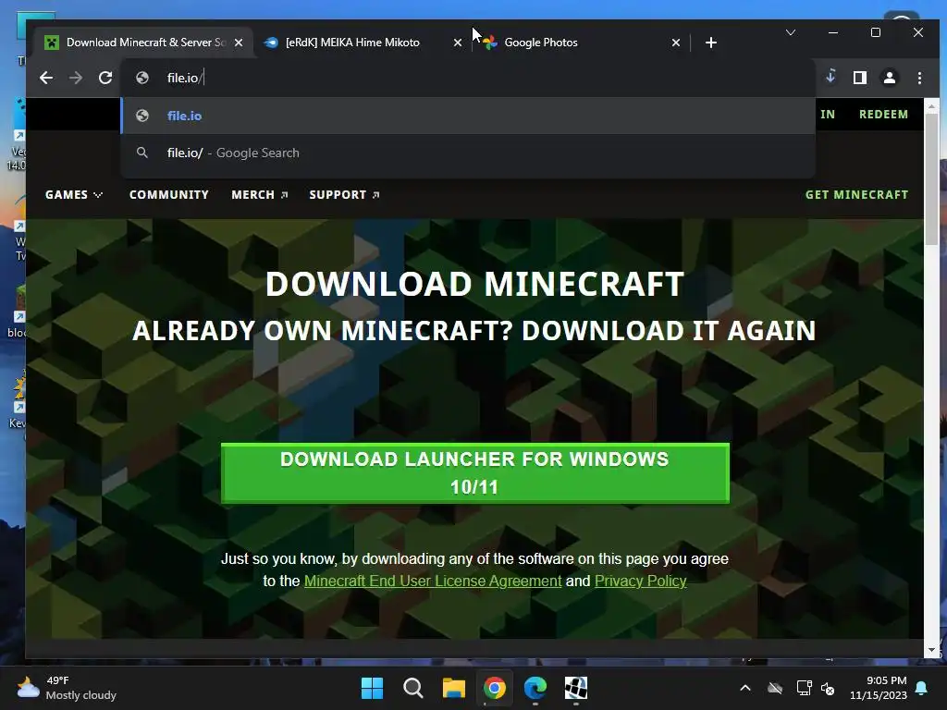947x710 pixels.
Task: Open the tab search chevron
Action: click(x=791, y=32)
